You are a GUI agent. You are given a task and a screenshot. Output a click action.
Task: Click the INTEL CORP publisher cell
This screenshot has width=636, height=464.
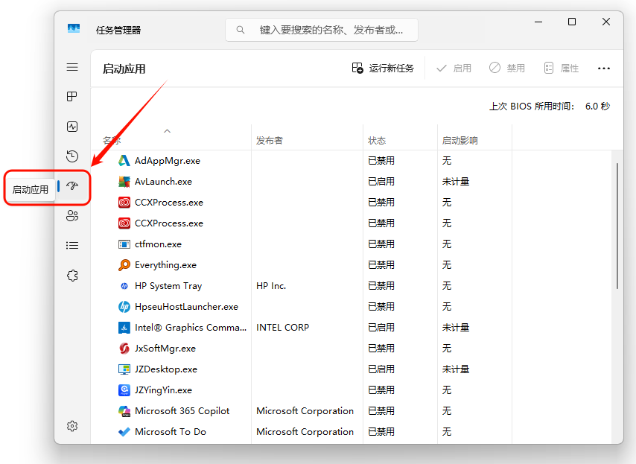pyautogui.click(x=283, y=328)
